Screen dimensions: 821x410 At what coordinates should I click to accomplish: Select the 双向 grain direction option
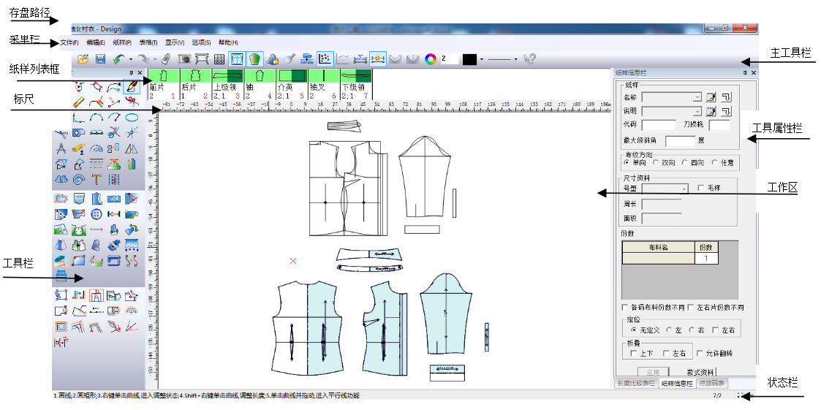pyautogui.click(x=656, y=162)
